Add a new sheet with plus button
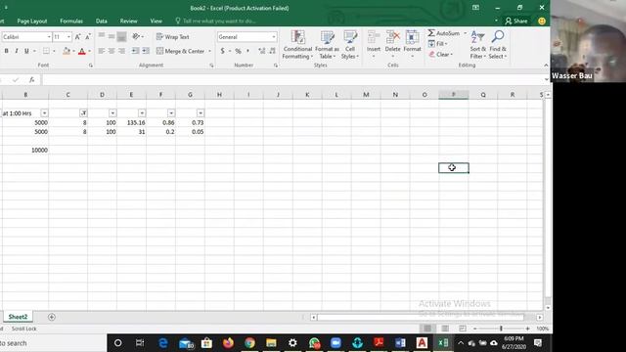This screenshot has height=352, width=626. [x=52, y=317]
